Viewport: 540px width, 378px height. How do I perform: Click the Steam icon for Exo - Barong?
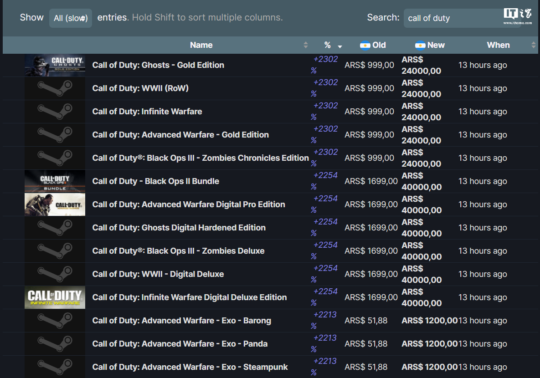55,321
